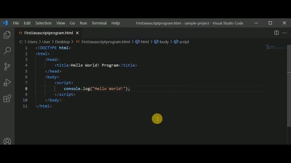The height and width of the screenshot is (163, 291).
Task: Click the closing head tag
Action: click(x=53, y=71)
